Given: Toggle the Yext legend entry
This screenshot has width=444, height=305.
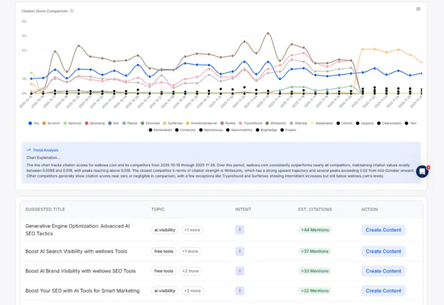Looking at the screenshot, I should pyautogui.click(x=410, y=123).
